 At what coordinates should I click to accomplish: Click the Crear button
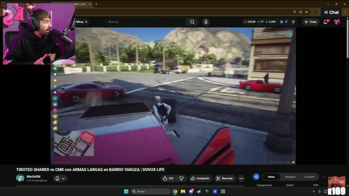click(x=311, y=22)
